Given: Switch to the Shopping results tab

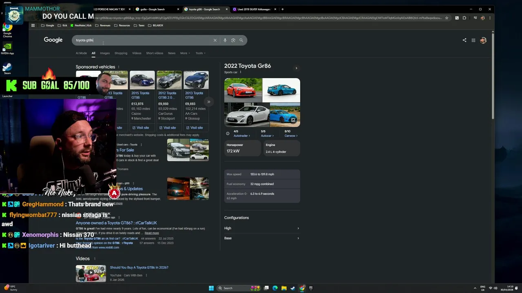Looking at the screenshot, I should 121,53.
